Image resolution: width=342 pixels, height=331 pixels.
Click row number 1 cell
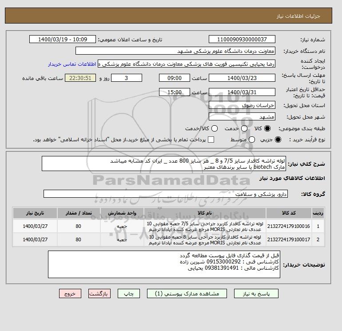pos(318,226)
